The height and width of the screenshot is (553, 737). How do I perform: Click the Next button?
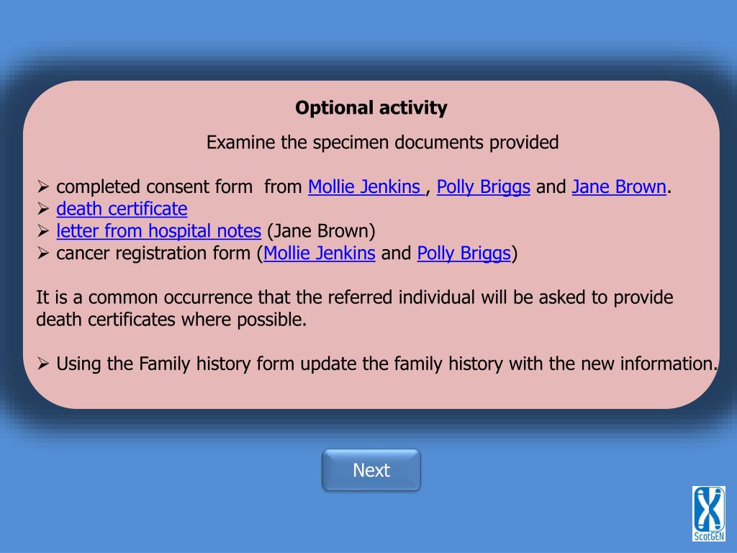(371, 469)
